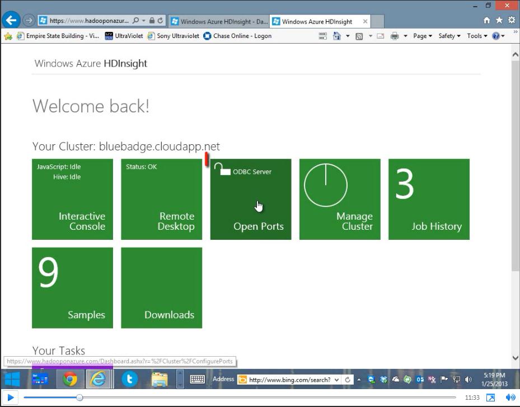Expand the Tools dropdown in command bar
This screenshot has width=520, height=407.
point(477,36)
